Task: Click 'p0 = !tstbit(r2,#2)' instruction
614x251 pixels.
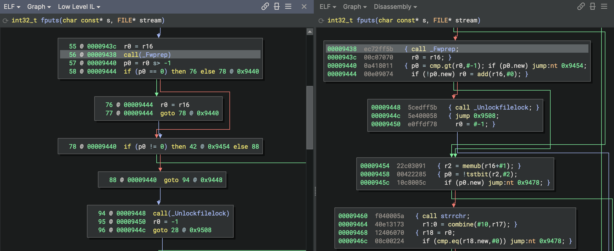Action: pyautogui.click(x=481, y=174)
